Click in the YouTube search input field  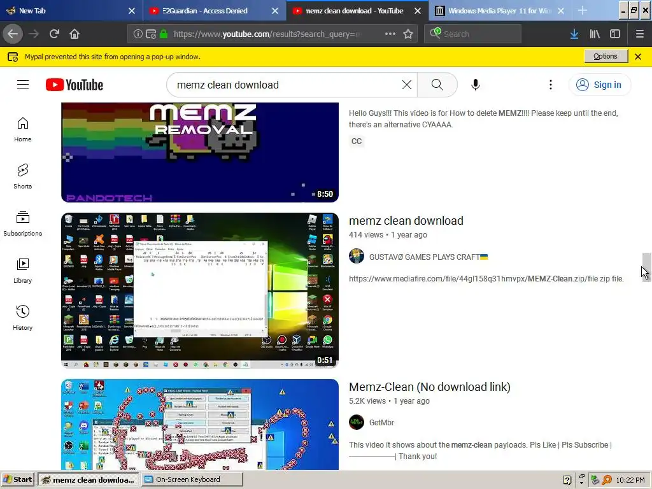(x=287, y=85)
